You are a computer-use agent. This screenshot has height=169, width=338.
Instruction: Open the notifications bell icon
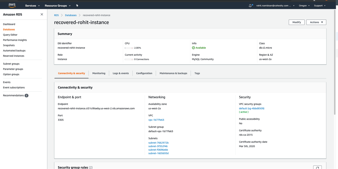(250, 6)
